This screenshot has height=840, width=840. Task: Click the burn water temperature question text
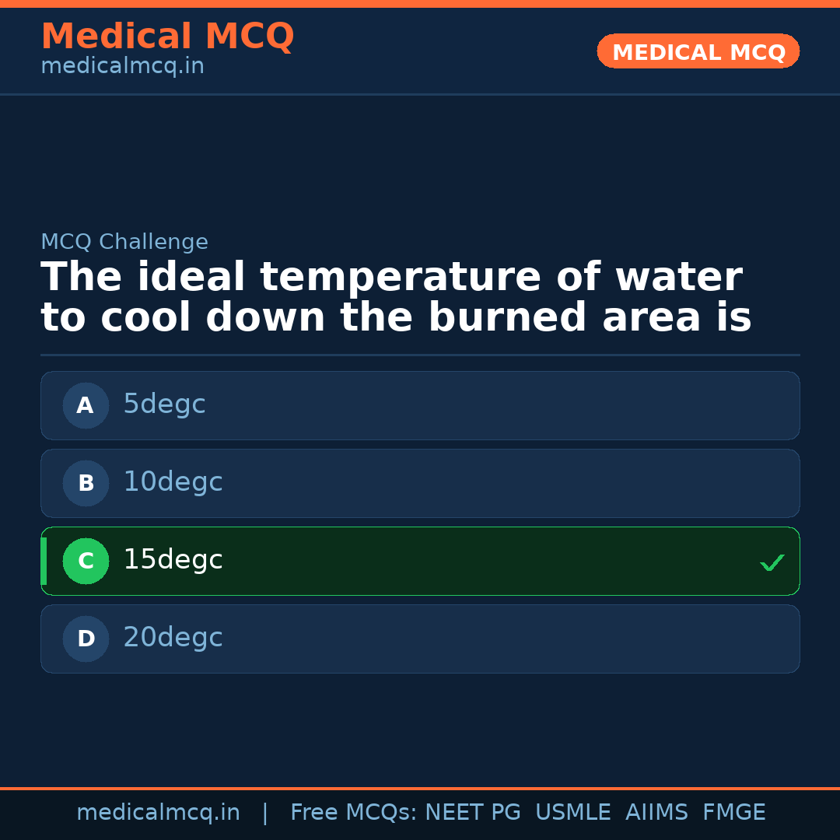click(395, 298)
